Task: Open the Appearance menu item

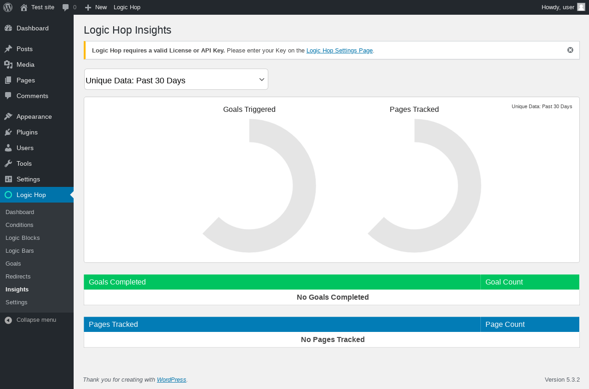Action: tap(37, 116)
